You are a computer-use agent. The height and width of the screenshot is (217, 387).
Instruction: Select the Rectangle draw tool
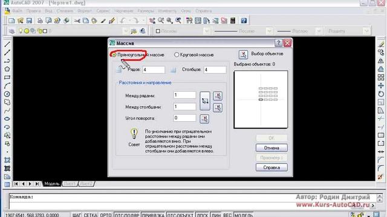pos(7,77)
